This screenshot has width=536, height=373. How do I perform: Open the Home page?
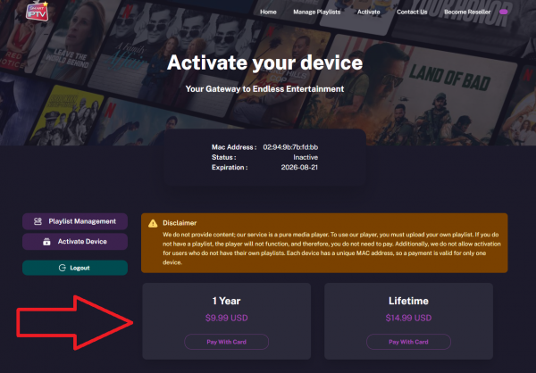coord(268,12)
